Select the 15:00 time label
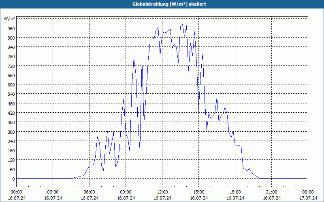Viewport: 324px width, 202px height. click(198, 192)
